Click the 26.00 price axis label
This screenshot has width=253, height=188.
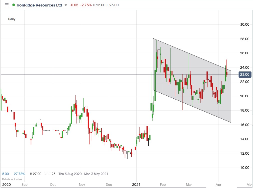pos(244,53)
